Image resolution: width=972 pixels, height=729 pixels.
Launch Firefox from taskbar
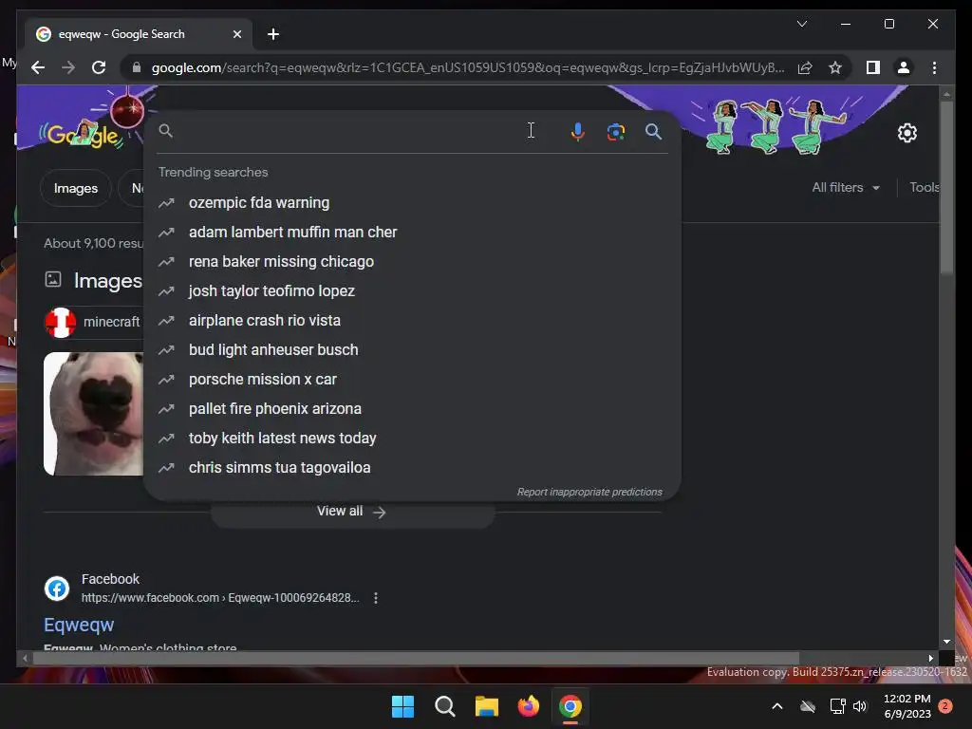click(528, 706)
